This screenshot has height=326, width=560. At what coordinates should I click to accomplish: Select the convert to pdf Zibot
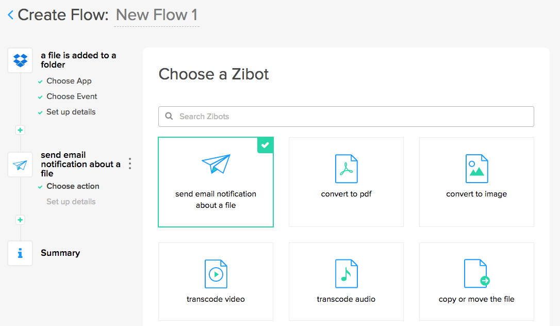point(346,182)
